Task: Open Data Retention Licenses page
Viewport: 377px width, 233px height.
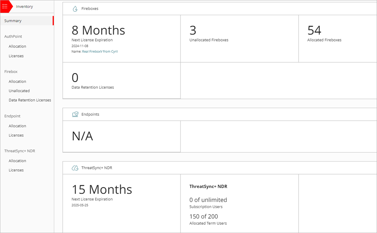Action: [30, 100]
